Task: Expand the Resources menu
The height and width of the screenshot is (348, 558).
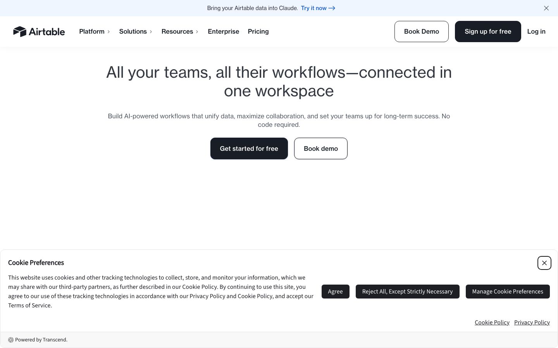Action: coord(180,31)
